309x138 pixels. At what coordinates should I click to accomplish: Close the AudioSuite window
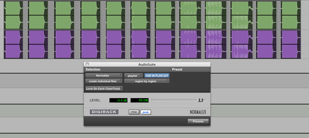coord(87,64)
